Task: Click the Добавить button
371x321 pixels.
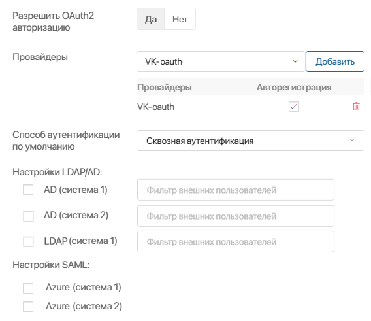Action: [x=335, y=61]
